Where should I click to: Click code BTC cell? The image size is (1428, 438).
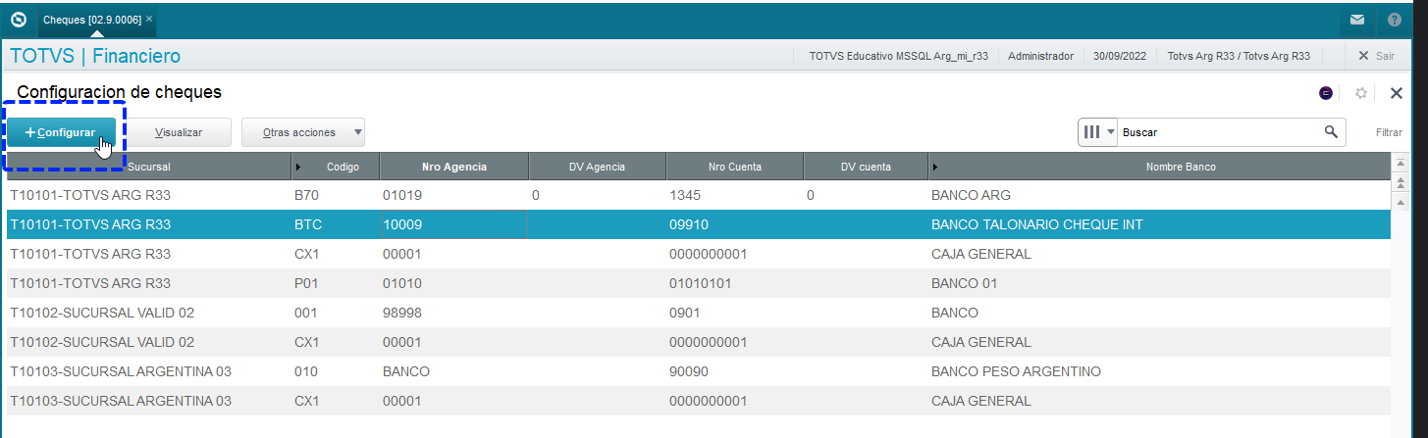point(308,224)
